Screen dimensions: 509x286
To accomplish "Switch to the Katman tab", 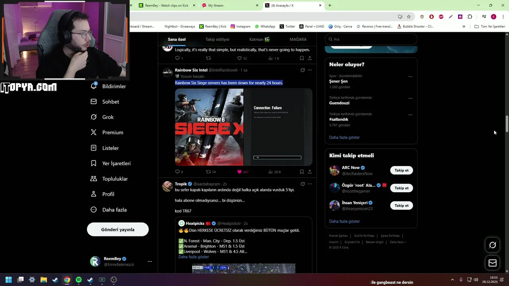I will (x=260, y=39).
